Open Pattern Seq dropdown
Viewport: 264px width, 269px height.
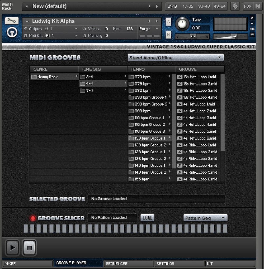(x=205, y=218)
